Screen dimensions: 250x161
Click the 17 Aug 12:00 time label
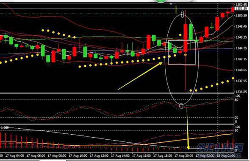(x=99, y=155)
